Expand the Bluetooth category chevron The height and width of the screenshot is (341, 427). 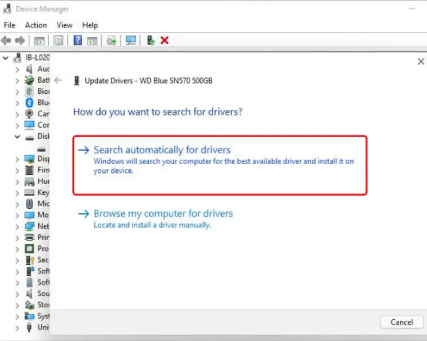pos(17,103)
